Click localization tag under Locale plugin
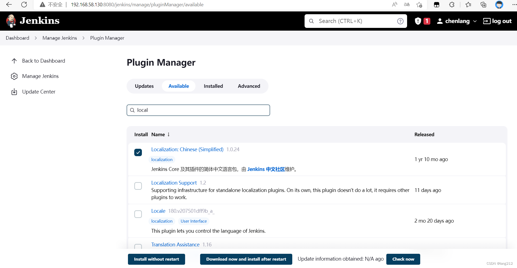The height and width of the screenshot is (268, 517). (162, 221)
